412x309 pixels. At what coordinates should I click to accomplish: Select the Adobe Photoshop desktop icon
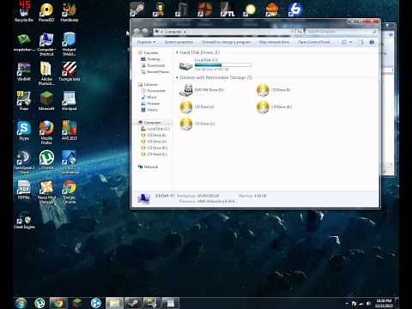click(46, 73)
